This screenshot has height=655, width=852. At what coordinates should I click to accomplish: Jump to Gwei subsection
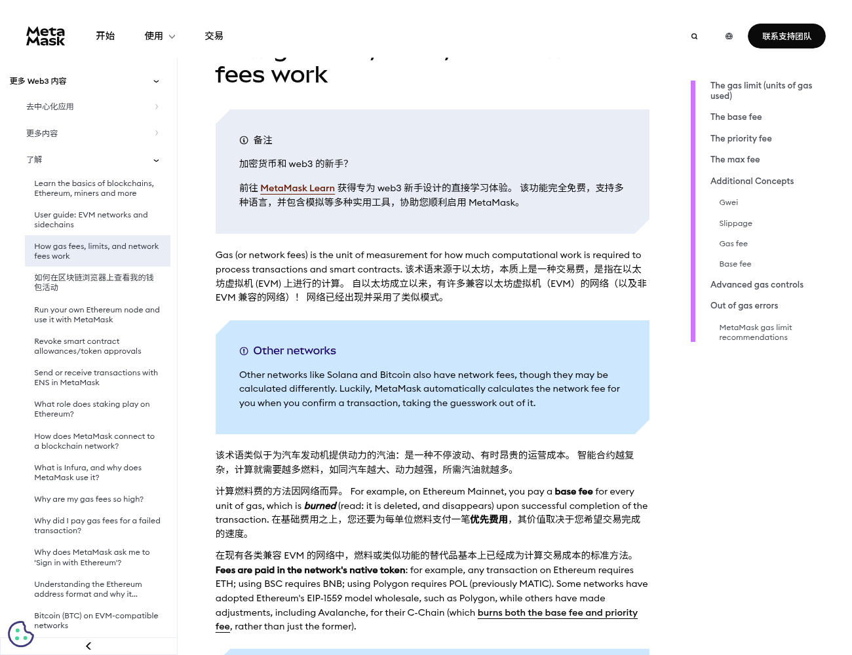(728, 203)
